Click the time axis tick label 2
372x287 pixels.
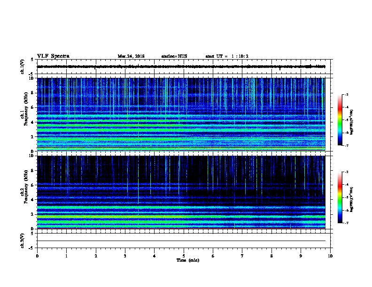96,256
